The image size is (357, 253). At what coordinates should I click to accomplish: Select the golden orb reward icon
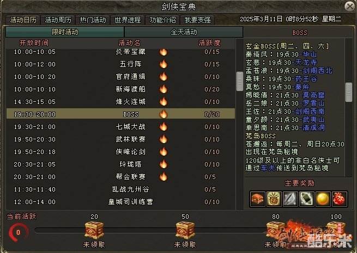323,199
